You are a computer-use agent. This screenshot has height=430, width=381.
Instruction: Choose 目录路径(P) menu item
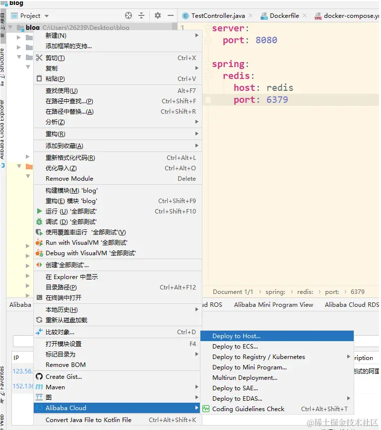[118, 287]
